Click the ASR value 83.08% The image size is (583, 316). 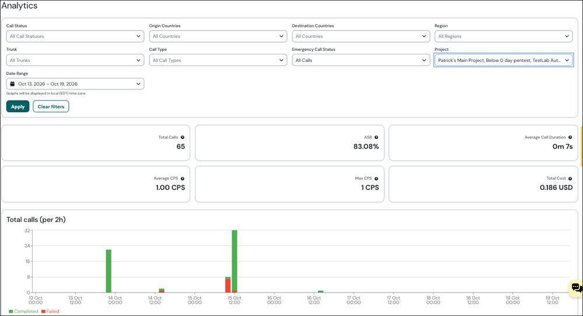366,147
